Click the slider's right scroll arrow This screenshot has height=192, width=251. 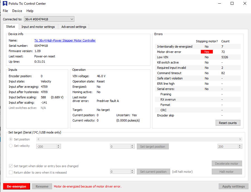[240, 139]
